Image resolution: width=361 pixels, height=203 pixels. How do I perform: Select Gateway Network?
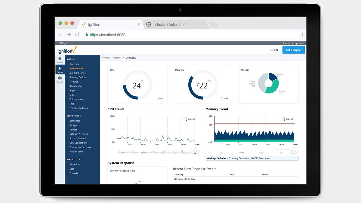[x=79, y=134]
